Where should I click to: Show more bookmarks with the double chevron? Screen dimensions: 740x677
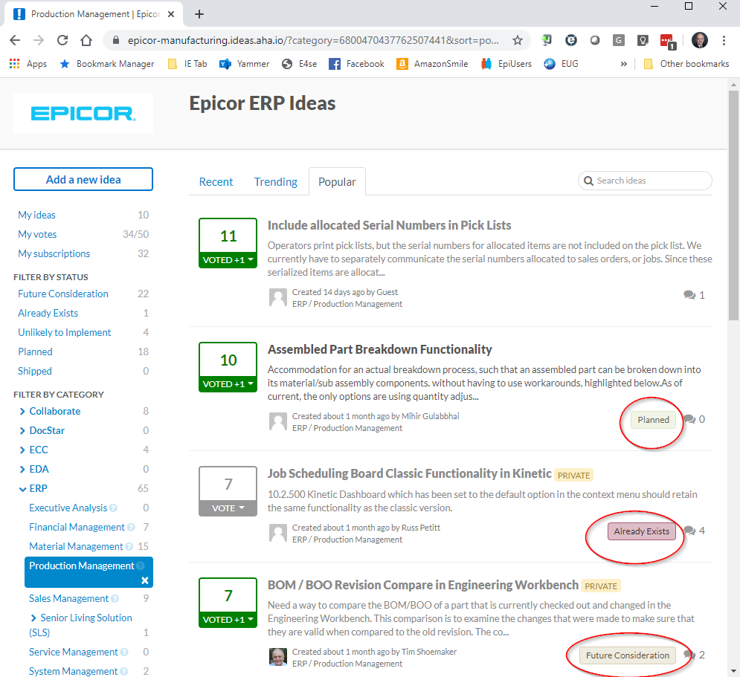point(624,64)
